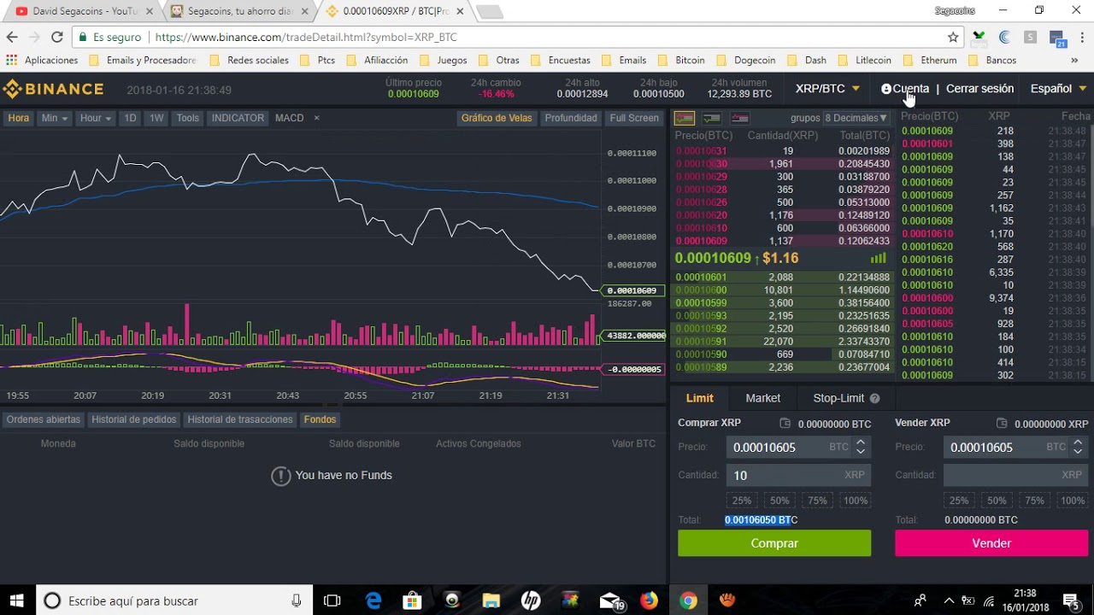Click the Stop-Limit help question mark icon
Viewport: 1094px width, 615px height.
pos(874,398)
